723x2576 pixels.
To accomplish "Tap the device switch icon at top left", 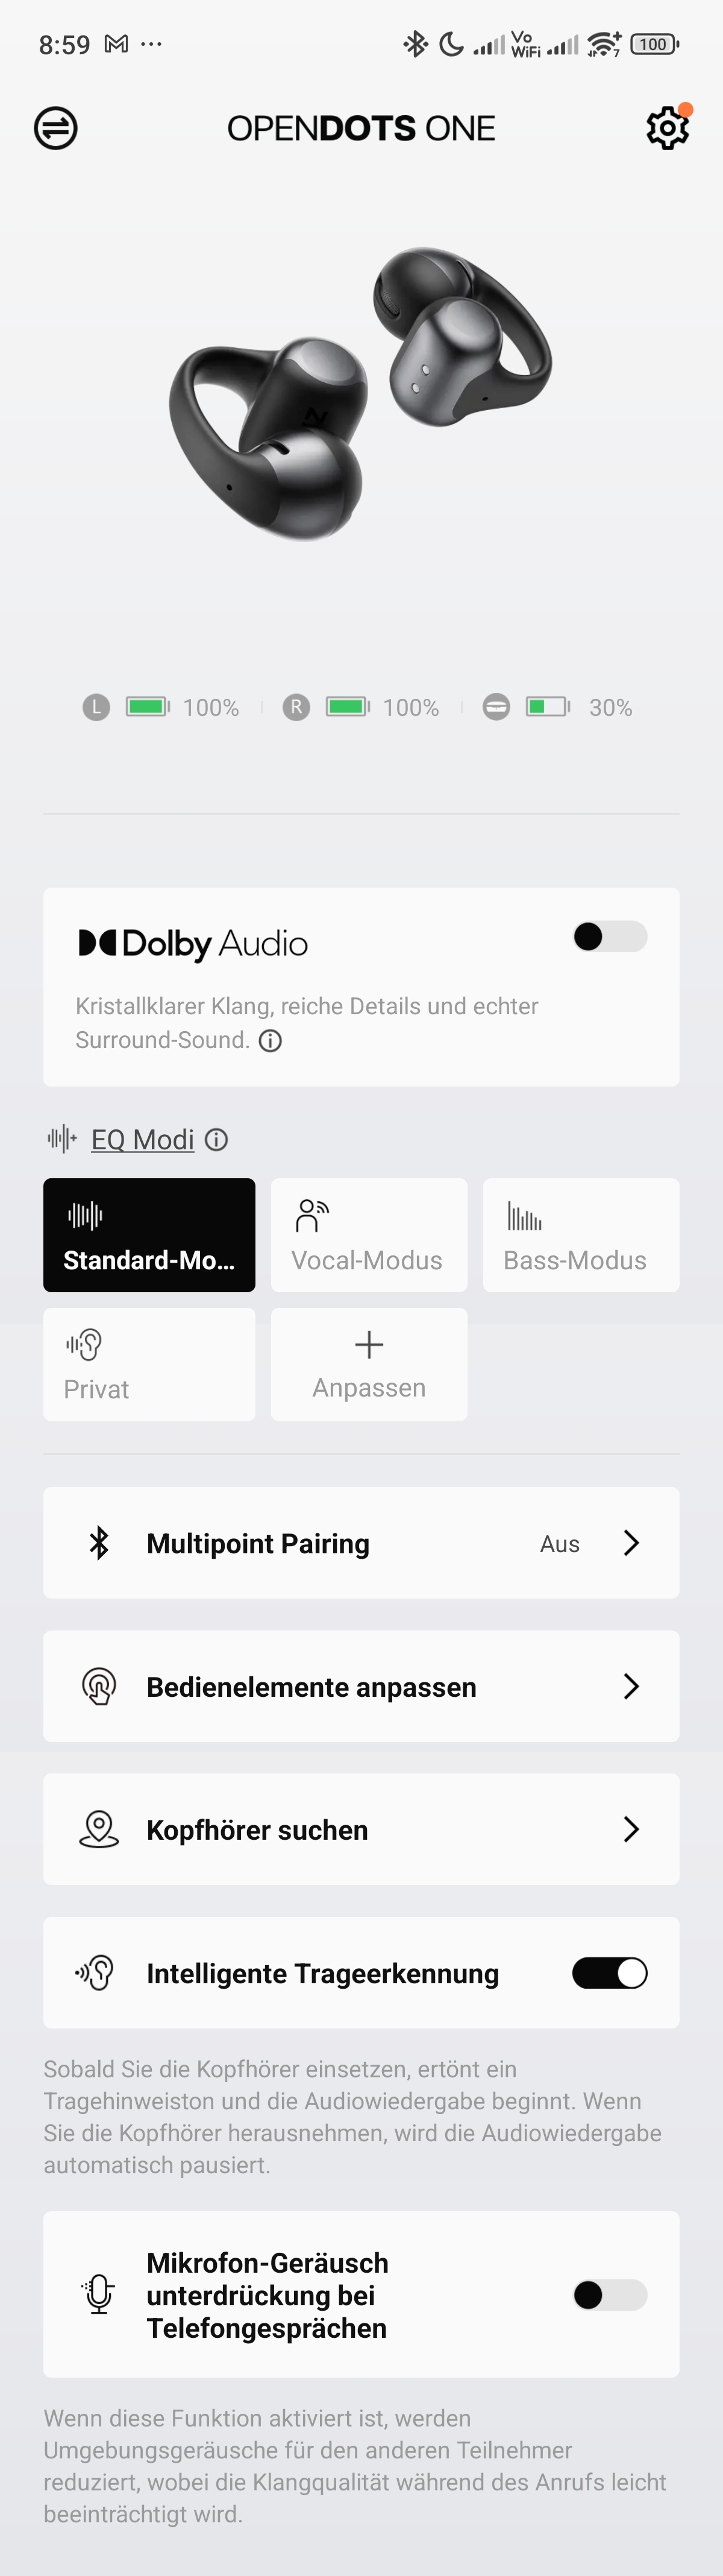I will 56,128.
